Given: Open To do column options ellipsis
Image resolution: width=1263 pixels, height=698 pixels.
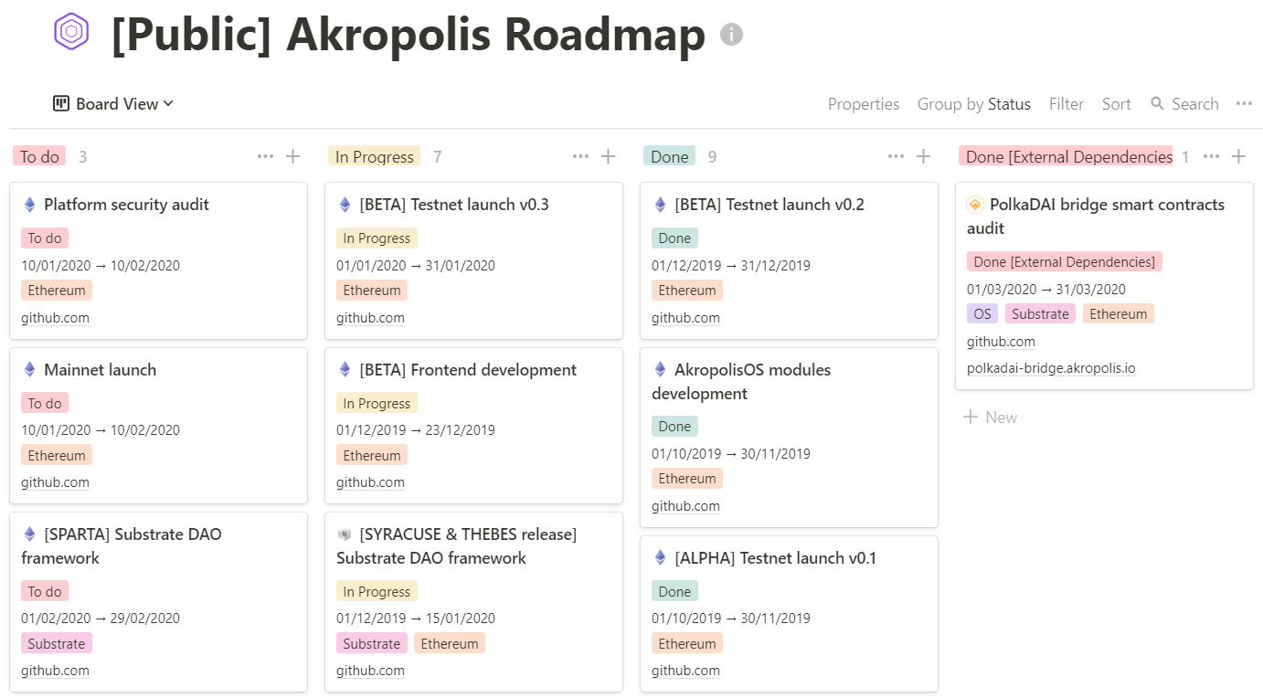Looking at the screenshot, I should [266, 156].
